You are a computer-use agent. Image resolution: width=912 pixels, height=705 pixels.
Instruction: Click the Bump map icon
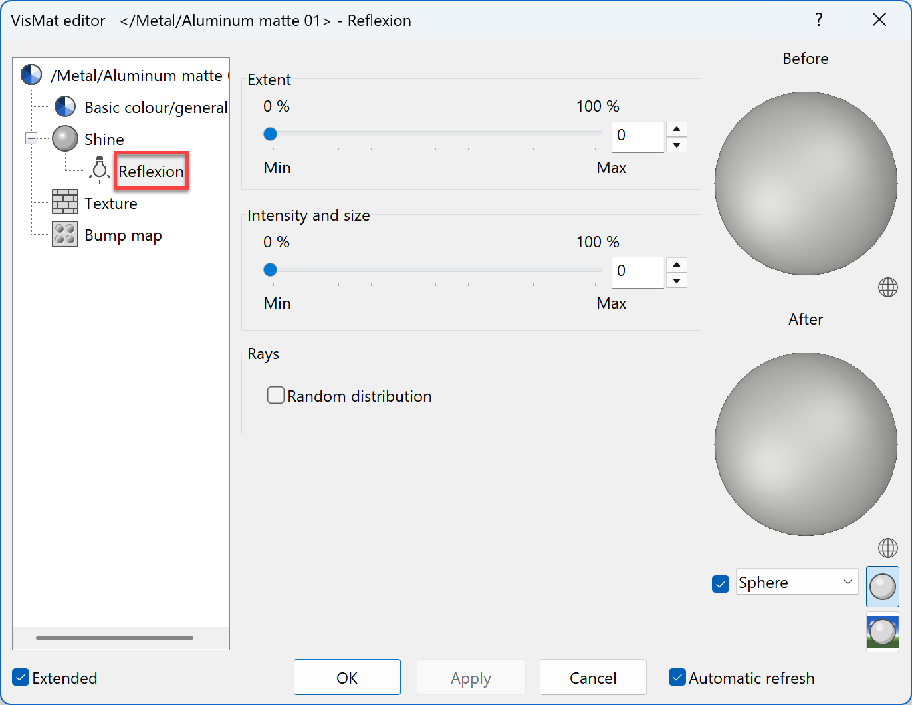pos(65,235)
